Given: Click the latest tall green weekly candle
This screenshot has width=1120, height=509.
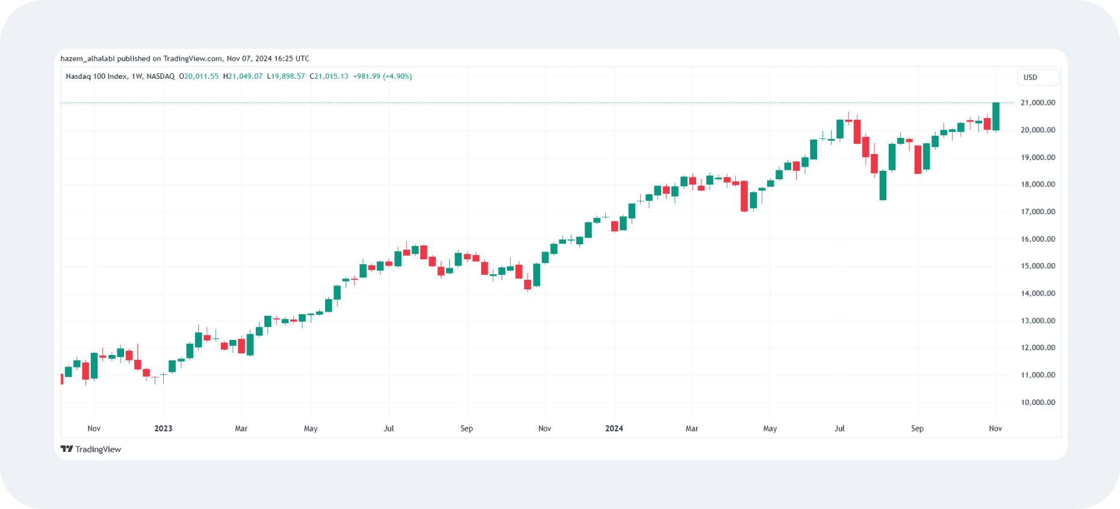Looking at the screenshot, I should pos(996,117).
